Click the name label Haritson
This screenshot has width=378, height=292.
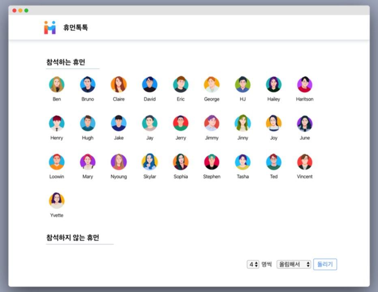(x=305, y=99)
